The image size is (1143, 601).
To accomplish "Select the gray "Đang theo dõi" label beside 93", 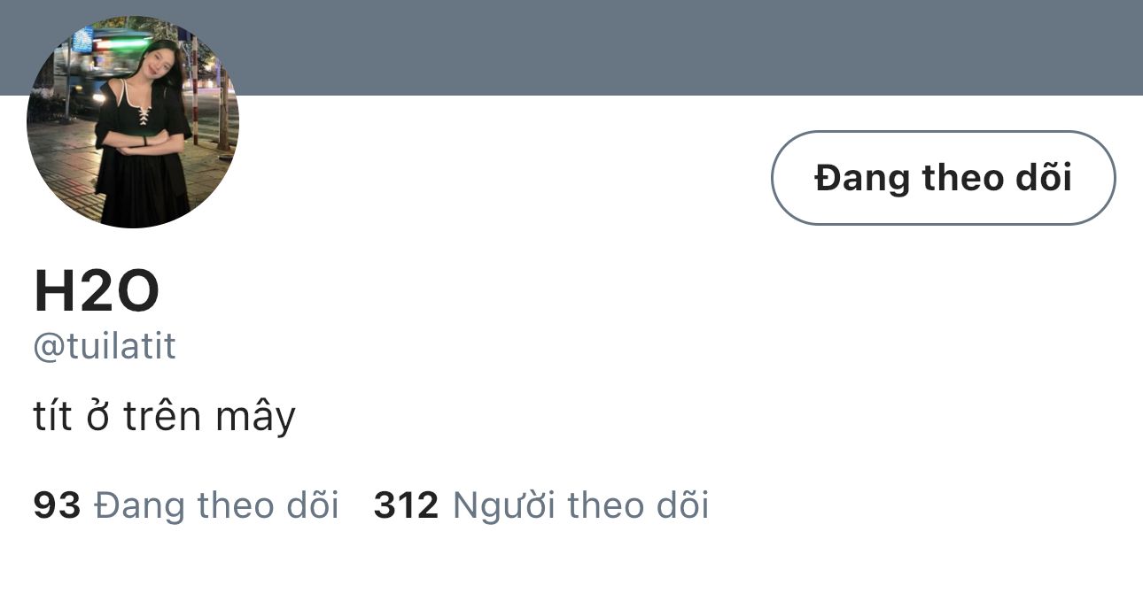I will pos(216,505).
